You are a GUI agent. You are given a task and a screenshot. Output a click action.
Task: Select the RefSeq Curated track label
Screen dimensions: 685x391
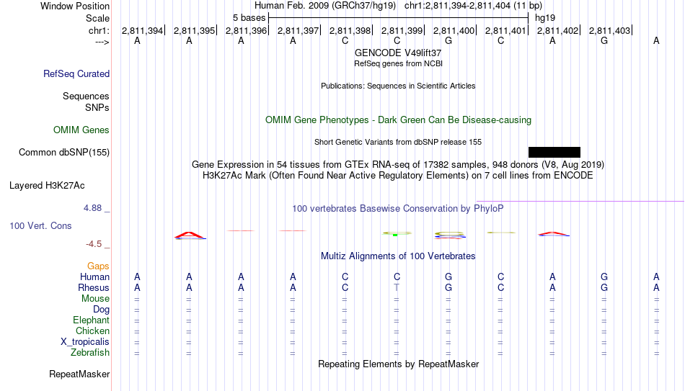click(x=76, y=73)
